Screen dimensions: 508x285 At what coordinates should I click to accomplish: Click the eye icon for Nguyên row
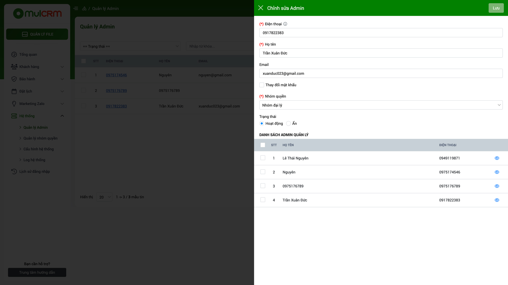497,172
